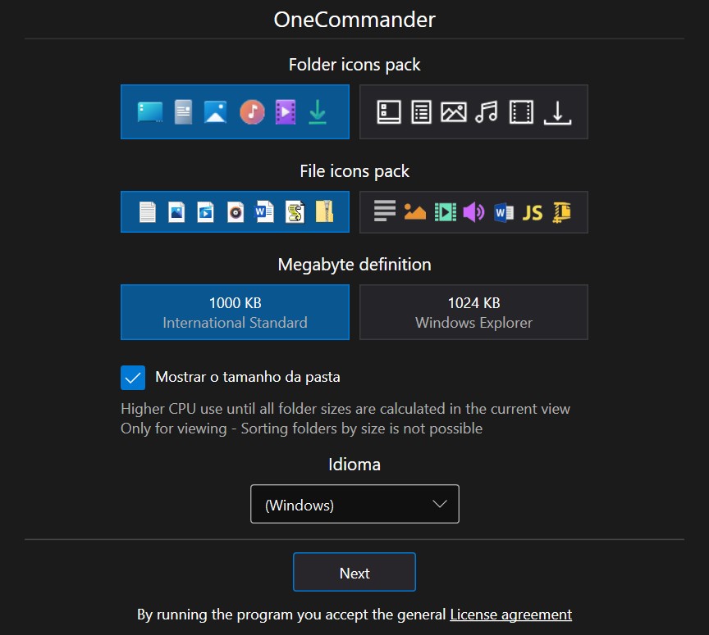Screen dimensions: 709x635
Task: Click the classic video file icon
Action: (206, 212)
